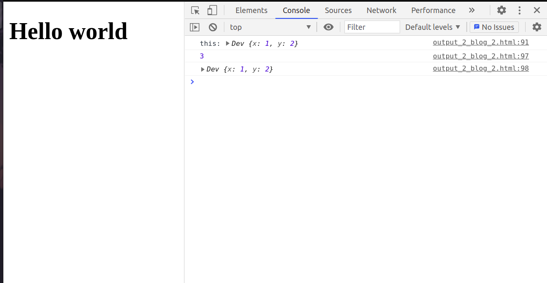The height and width of the screenshot is (283, 547).
Task: Open the Default levels dropdown
Action: (433, 27)
